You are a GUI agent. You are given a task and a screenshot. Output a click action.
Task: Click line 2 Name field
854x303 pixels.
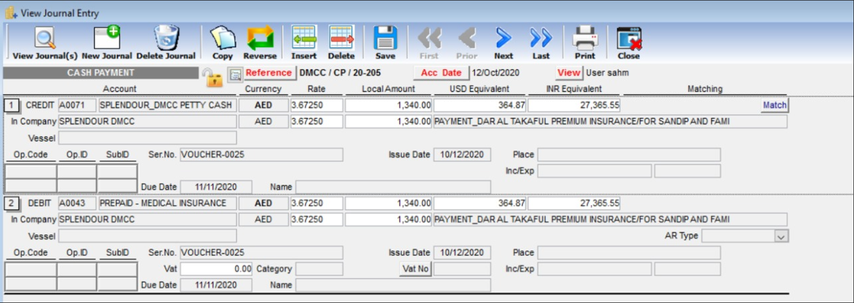[x=393, y=285]
